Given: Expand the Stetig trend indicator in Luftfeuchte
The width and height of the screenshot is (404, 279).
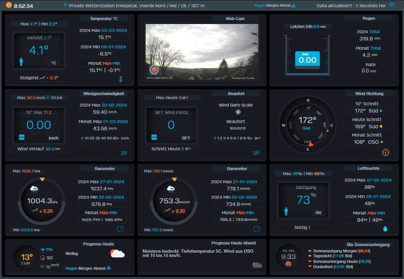Looking at the screenshot, I should [302, 227].
